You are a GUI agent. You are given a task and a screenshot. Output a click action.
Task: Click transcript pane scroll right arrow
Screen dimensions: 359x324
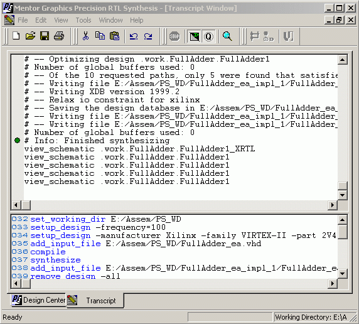(333, 205)
